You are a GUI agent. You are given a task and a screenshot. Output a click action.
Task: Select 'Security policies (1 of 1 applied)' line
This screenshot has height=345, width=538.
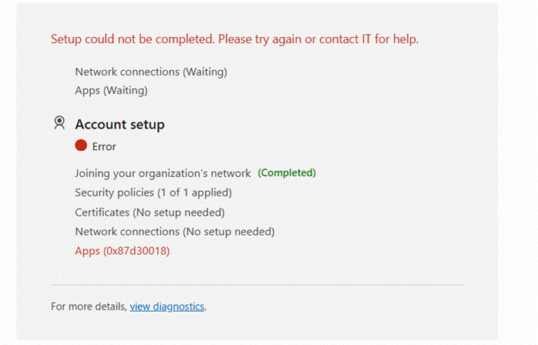[x=153, y=193]
